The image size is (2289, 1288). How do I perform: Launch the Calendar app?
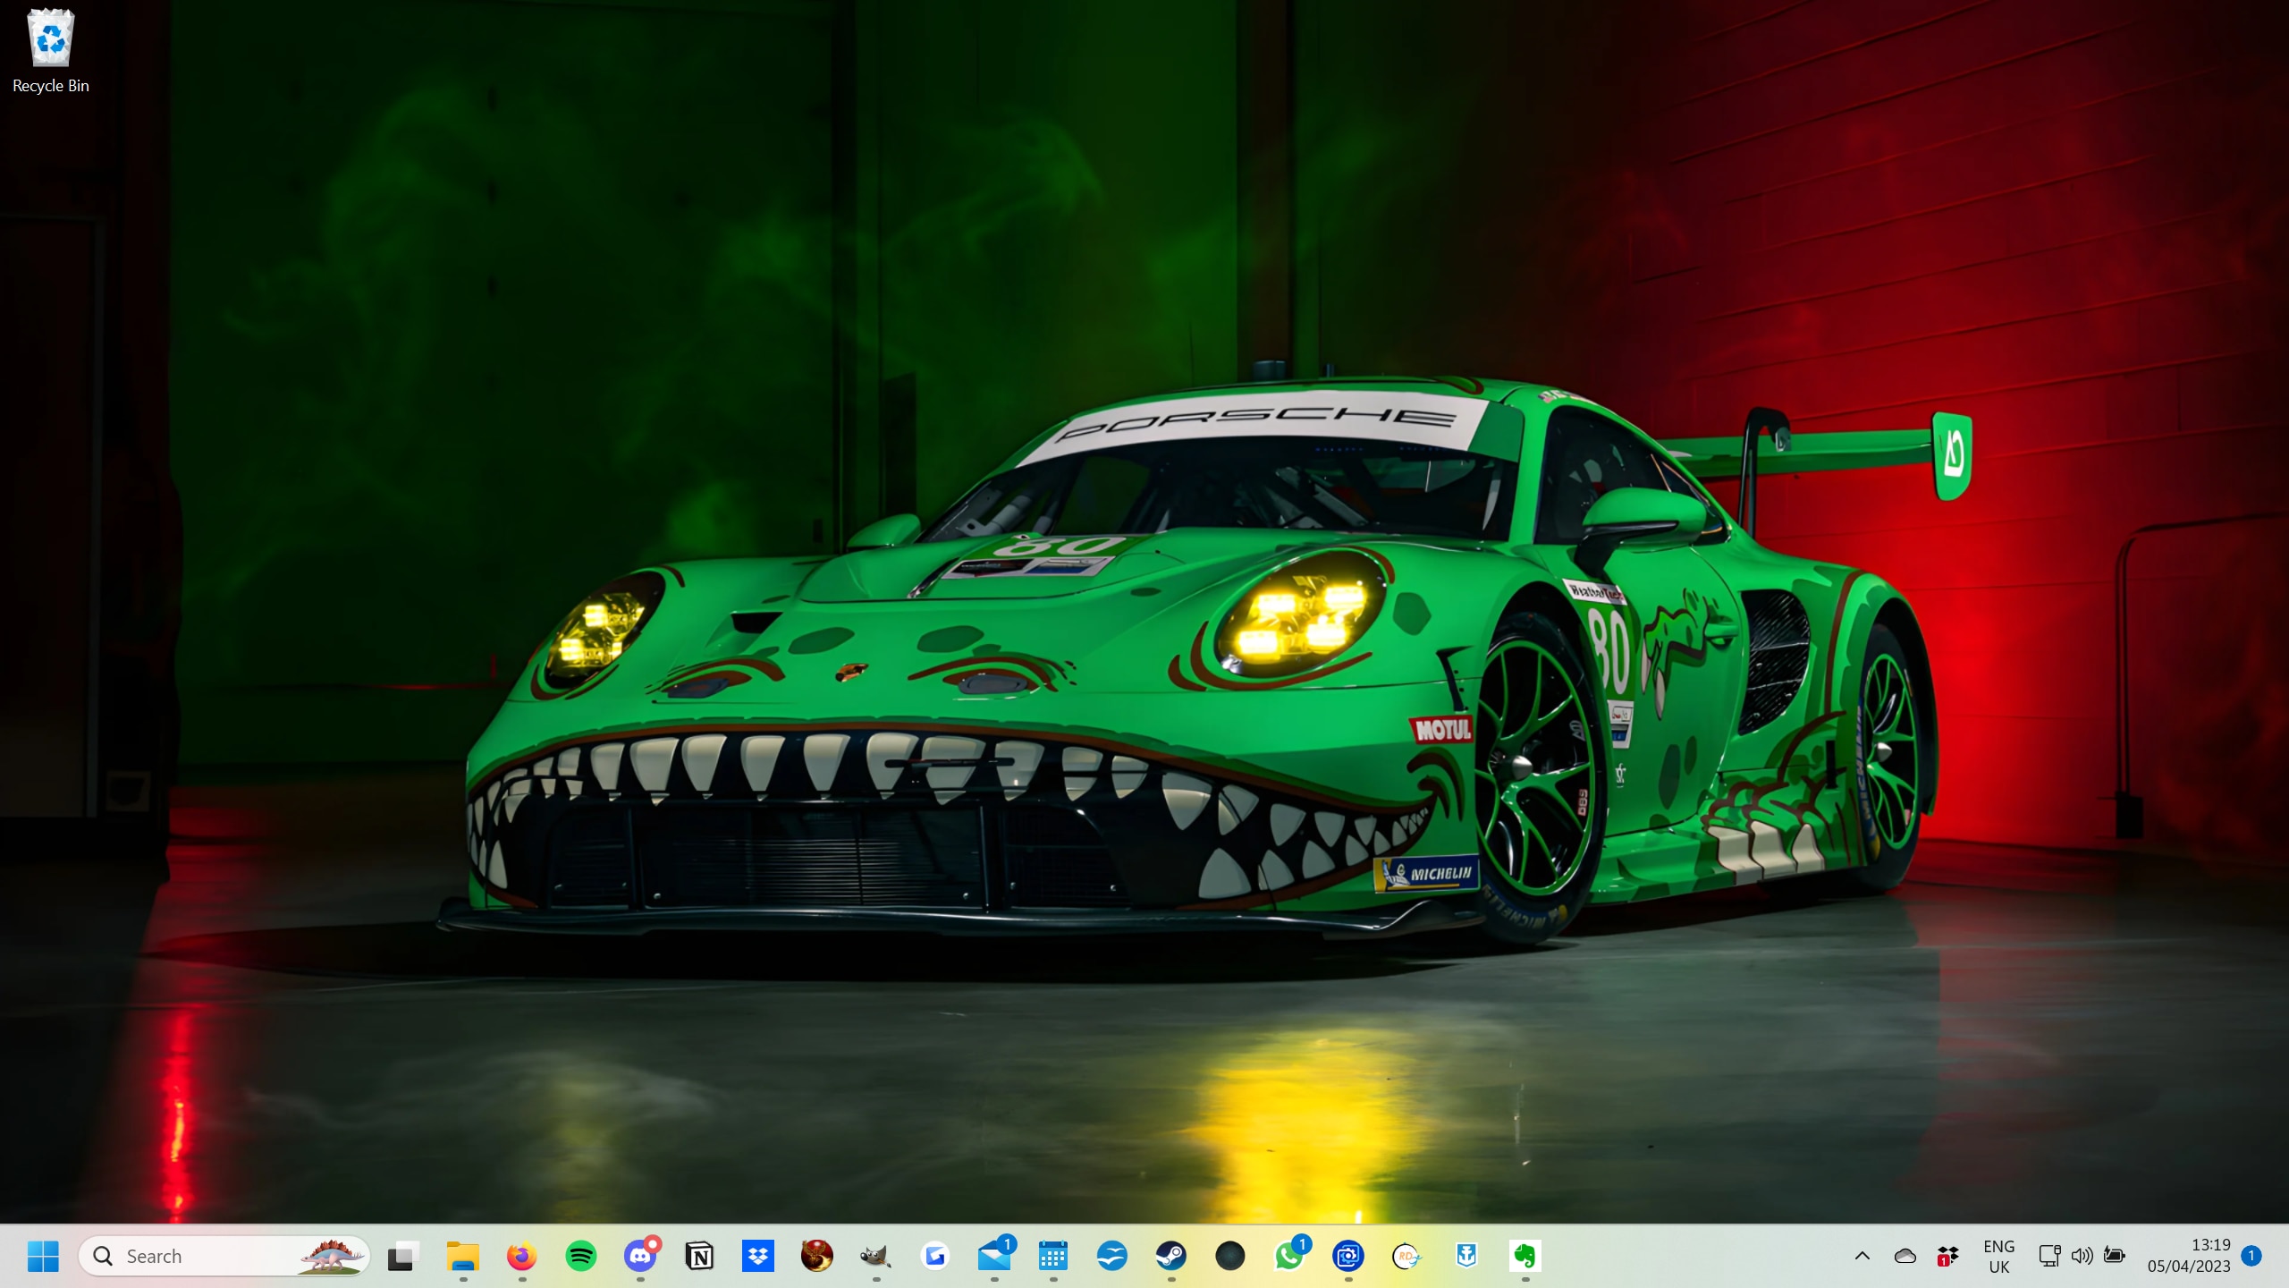tap(1054, 1256)
